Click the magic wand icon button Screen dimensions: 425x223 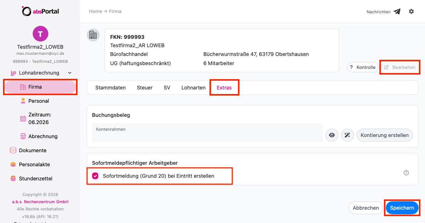pos(347,135)
